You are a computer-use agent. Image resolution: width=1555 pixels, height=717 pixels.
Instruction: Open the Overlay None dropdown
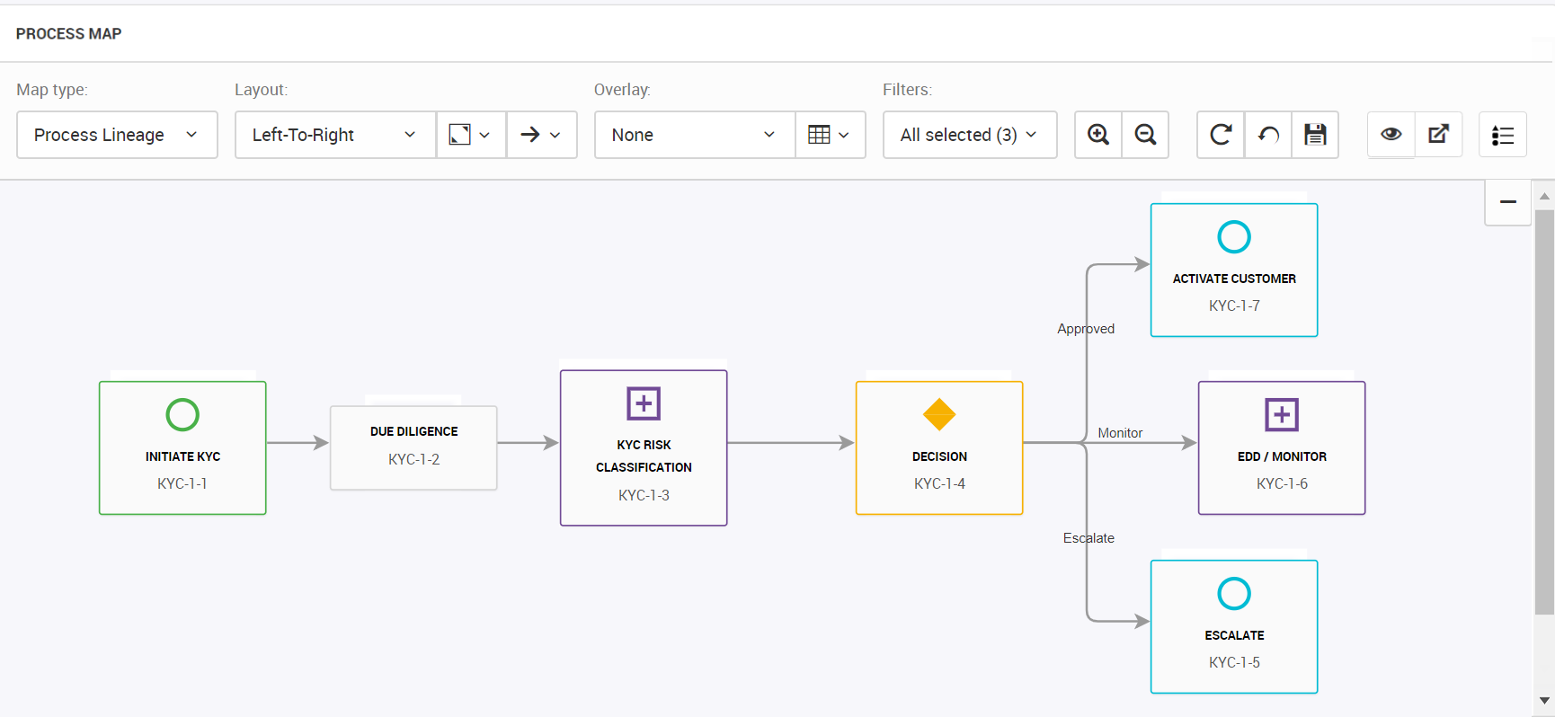click(x=695, y=135)
